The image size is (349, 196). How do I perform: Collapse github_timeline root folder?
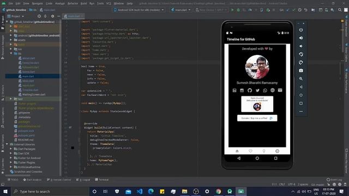click(7, 22)
